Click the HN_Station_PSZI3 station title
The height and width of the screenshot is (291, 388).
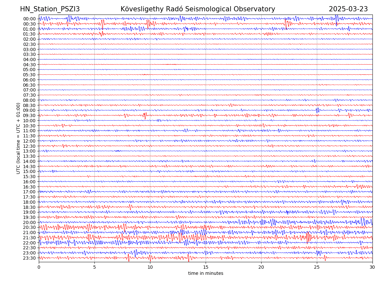[50, 9]
